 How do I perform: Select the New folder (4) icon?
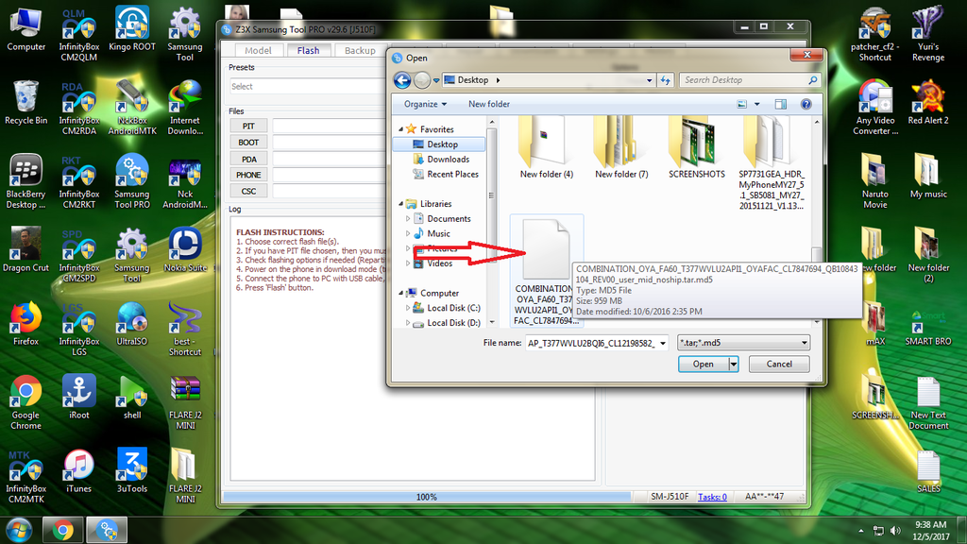coord(546,142)
